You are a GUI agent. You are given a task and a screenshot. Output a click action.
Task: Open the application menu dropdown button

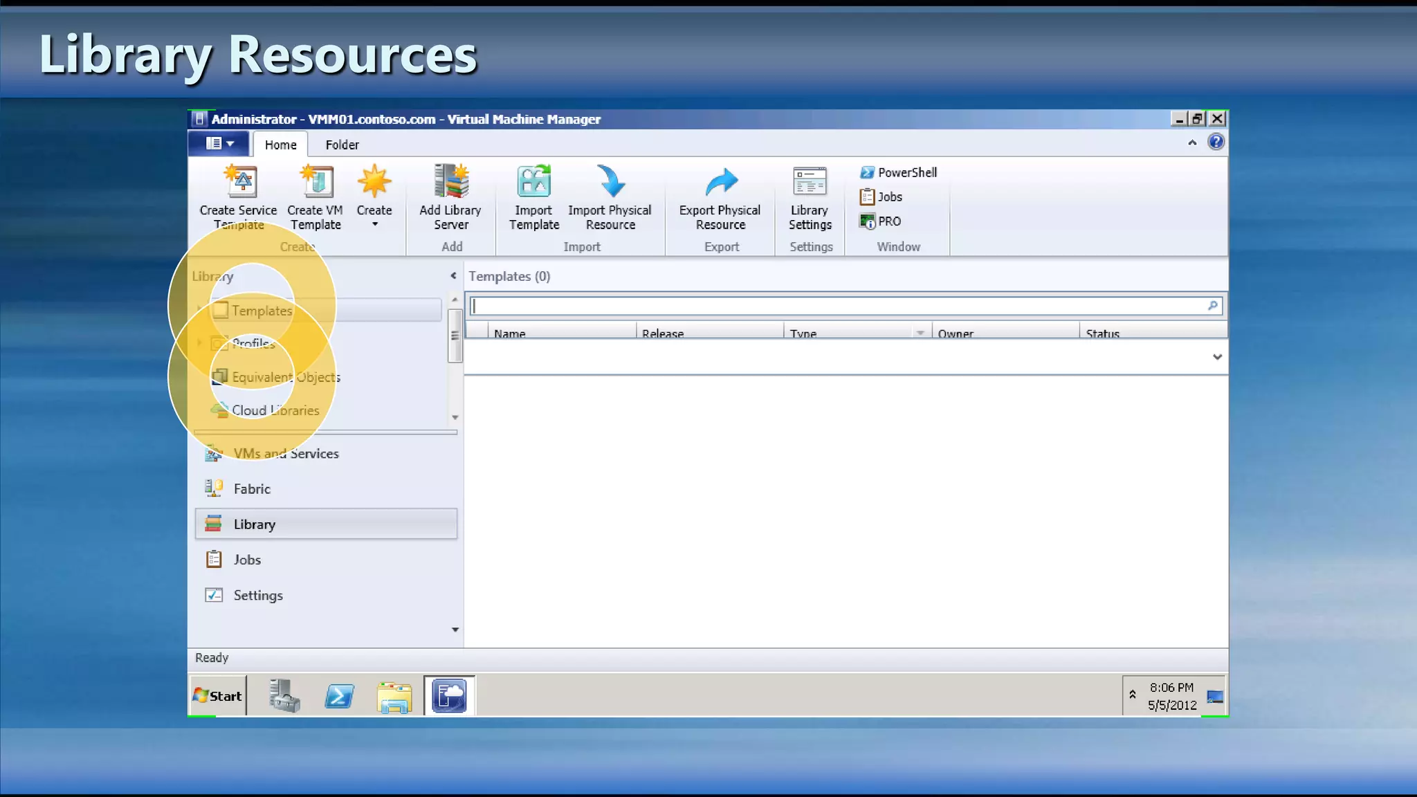pos(218,143)
